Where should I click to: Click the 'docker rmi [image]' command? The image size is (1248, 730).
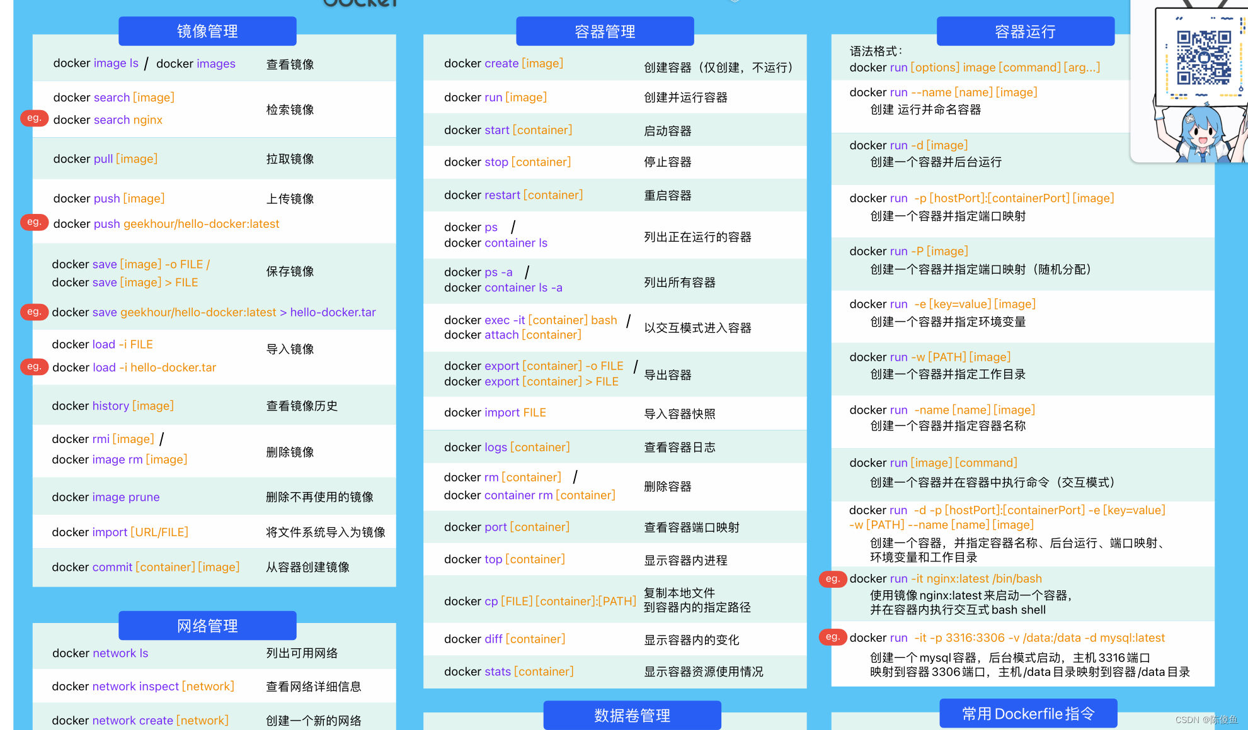(103, 439)
